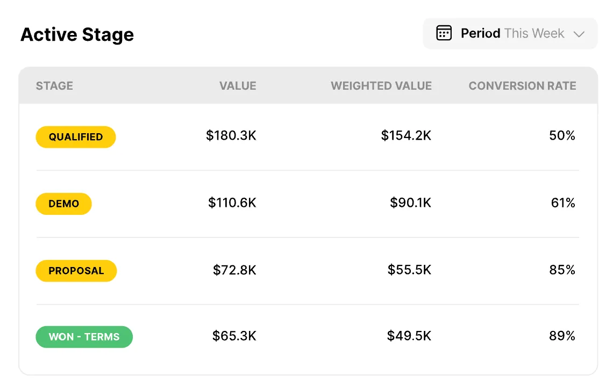Click the Active Stage heading

[x=77, y=34]
